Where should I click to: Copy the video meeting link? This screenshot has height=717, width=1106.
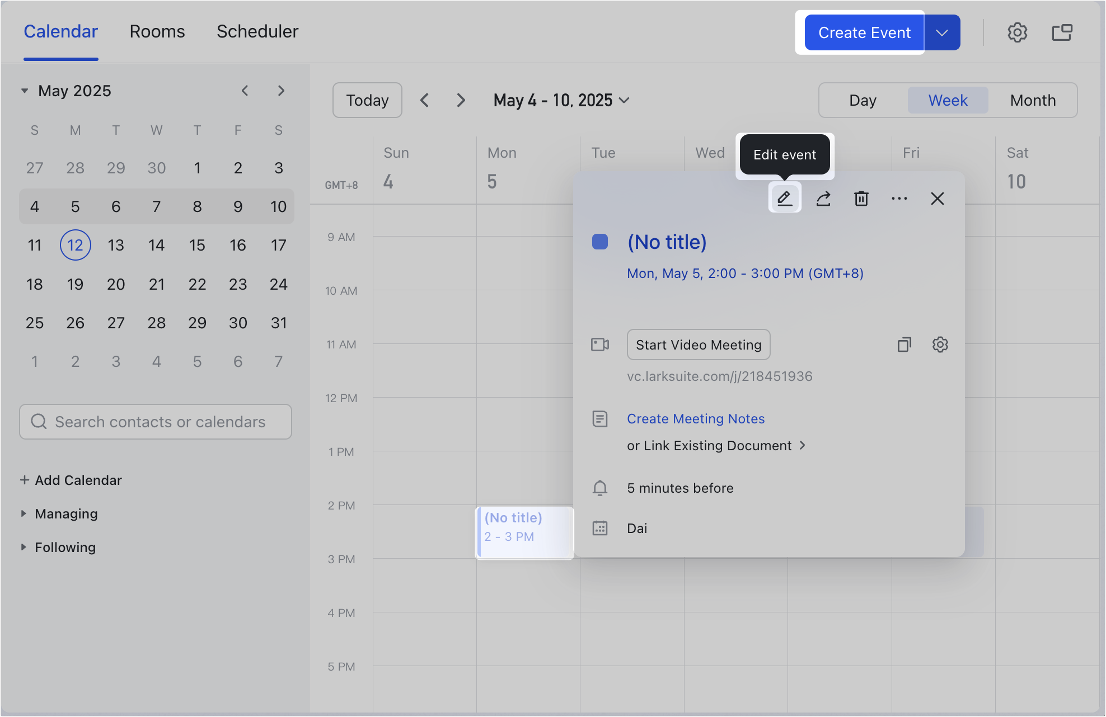(905, 345)
